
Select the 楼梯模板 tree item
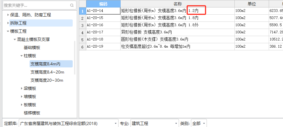32,113
